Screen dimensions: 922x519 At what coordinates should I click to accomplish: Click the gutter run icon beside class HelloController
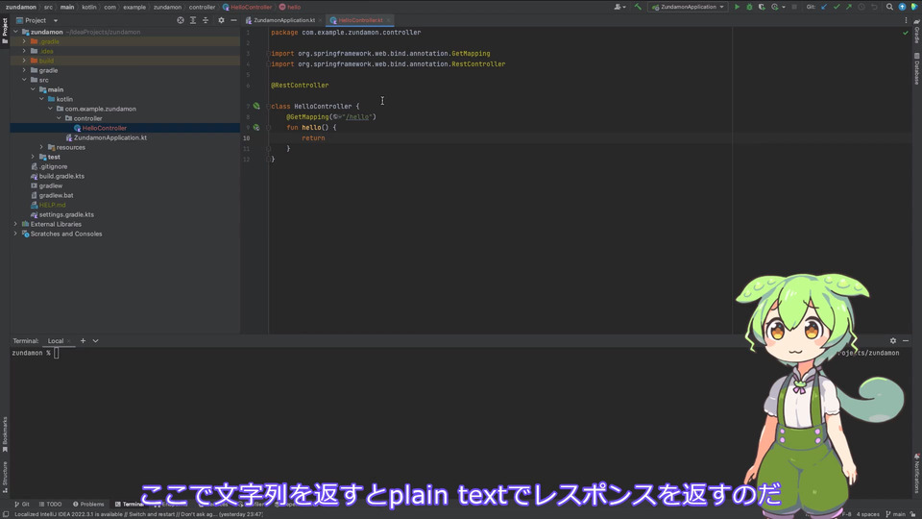[x=256, y=106]
